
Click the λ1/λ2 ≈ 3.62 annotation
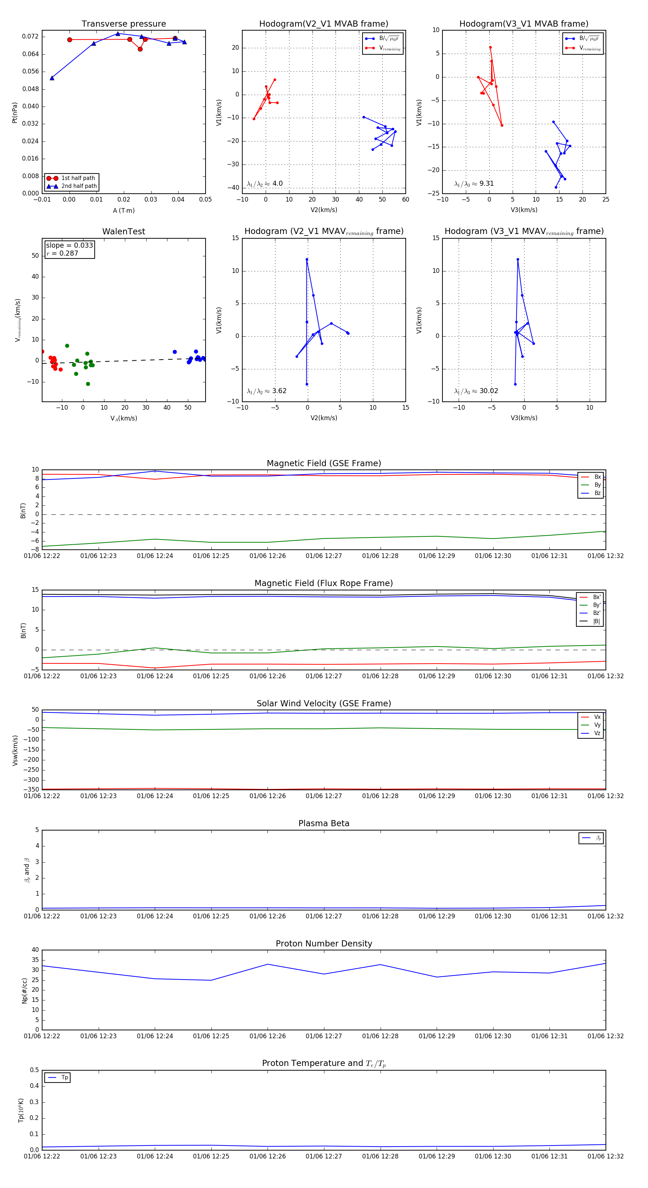point(266,391)
